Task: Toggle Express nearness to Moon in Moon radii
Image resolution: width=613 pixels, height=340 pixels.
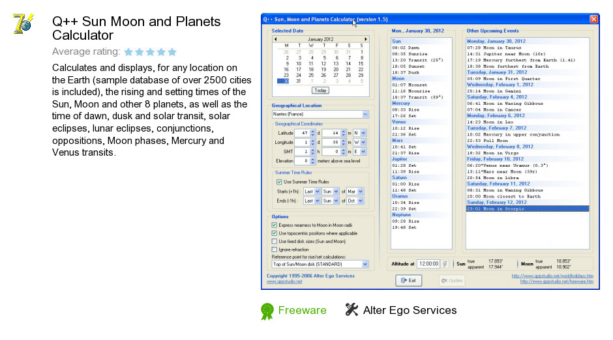Action: click(275, 225)
